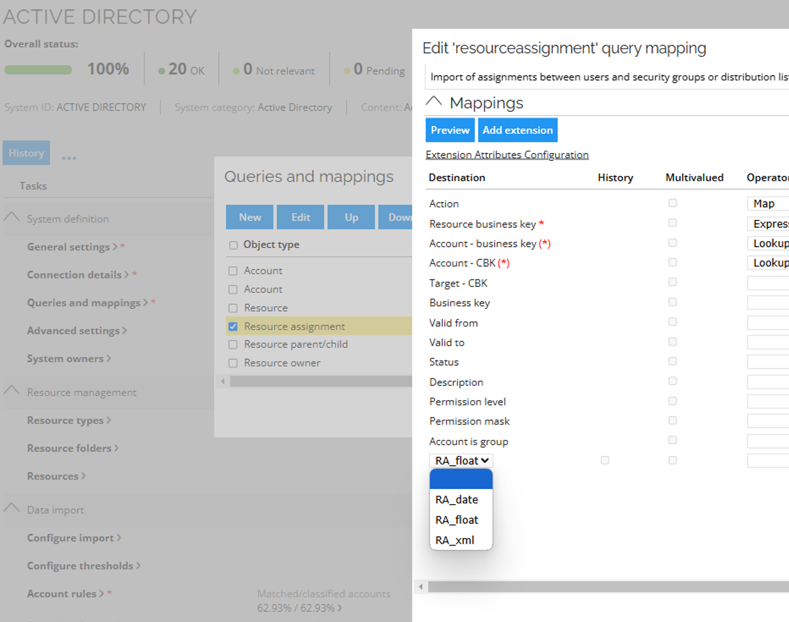Click the History column header

point(615,178)
